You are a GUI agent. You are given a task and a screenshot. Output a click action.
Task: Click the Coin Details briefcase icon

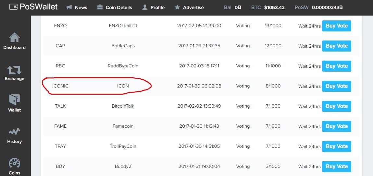(x=100, y=7)
